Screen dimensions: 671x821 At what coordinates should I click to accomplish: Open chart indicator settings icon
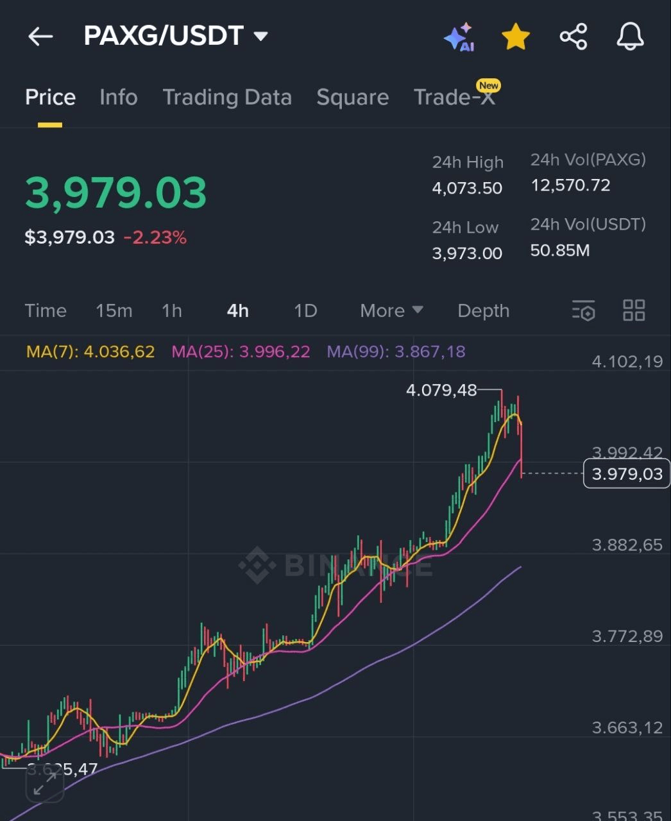click(583, 310)
